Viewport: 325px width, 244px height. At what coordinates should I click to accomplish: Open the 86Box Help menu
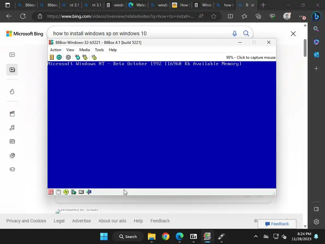pyautogui.click(x=113, y=50)
